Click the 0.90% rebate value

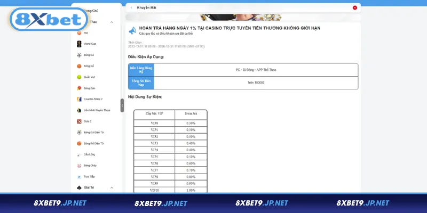(191, 184)
